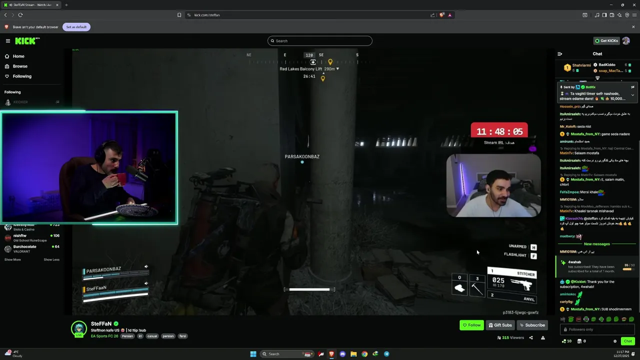Screen dimensions: 640x360
Task: Open the channel points icon showing 10
Action: pos(567,341)
